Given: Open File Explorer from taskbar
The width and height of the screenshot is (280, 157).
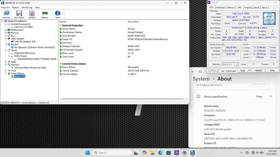Looking at the screenshot, I should point(152,153).
